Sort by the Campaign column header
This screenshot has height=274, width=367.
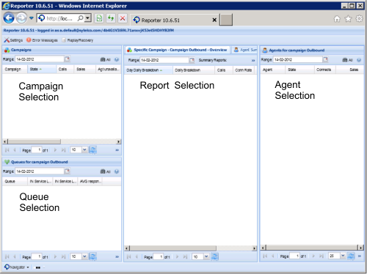click(15, 70)
